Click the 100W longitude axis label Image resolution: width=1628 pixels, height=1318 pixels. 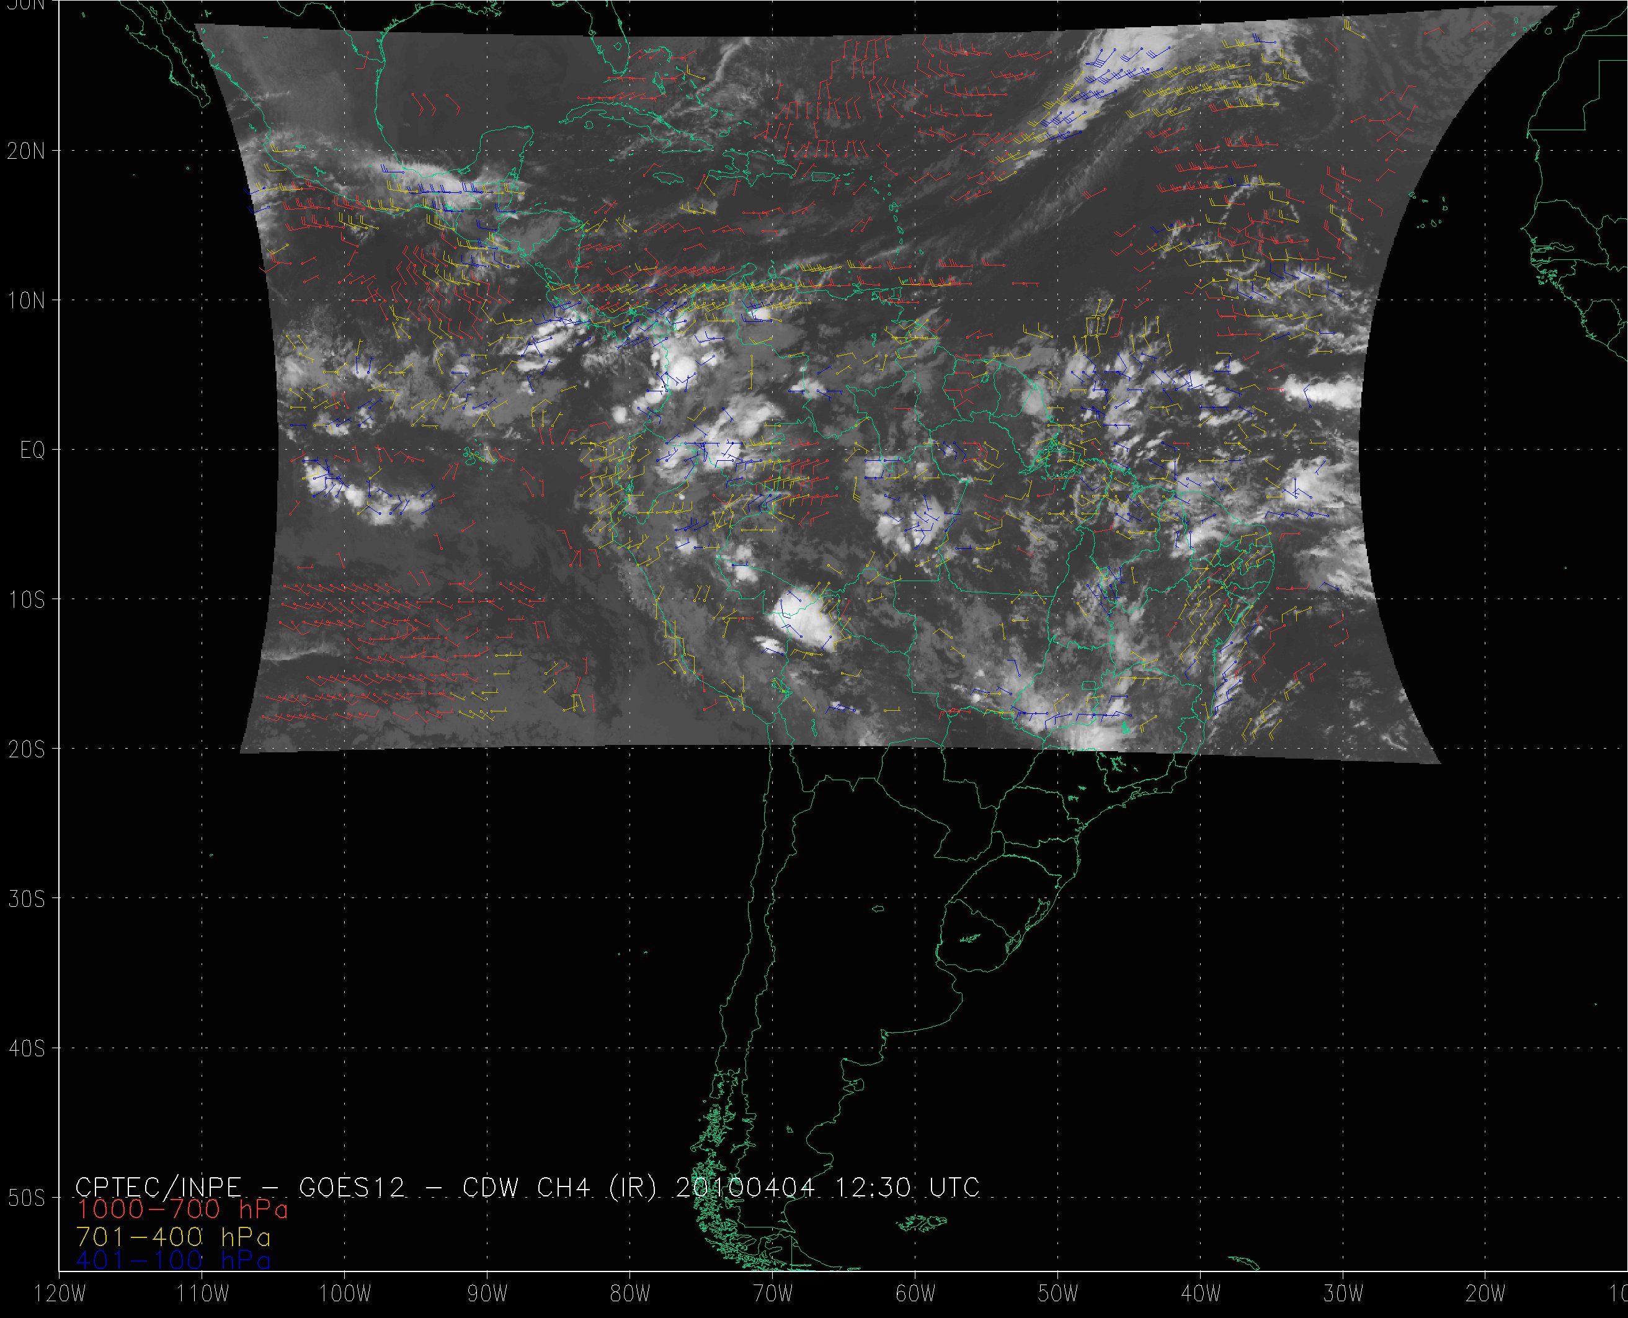pyautogui.click(x=345, y=1294)
